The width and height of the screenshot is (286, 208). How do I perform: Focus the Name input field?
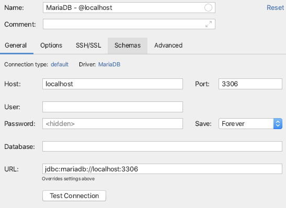129,8
